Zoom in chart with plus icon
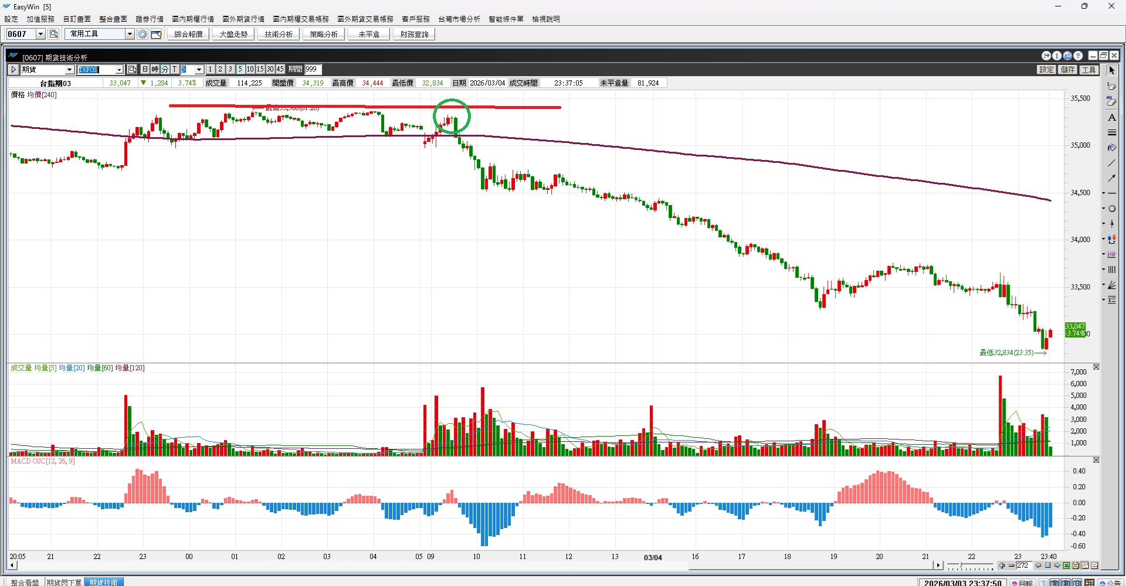The image size is (1126, 586). tap(1002, 565)
